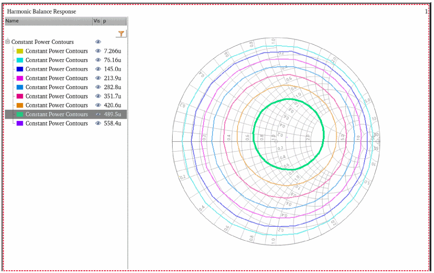Click the eye icon beside 282.8u
434x273 pixels.
coord(98,87)
